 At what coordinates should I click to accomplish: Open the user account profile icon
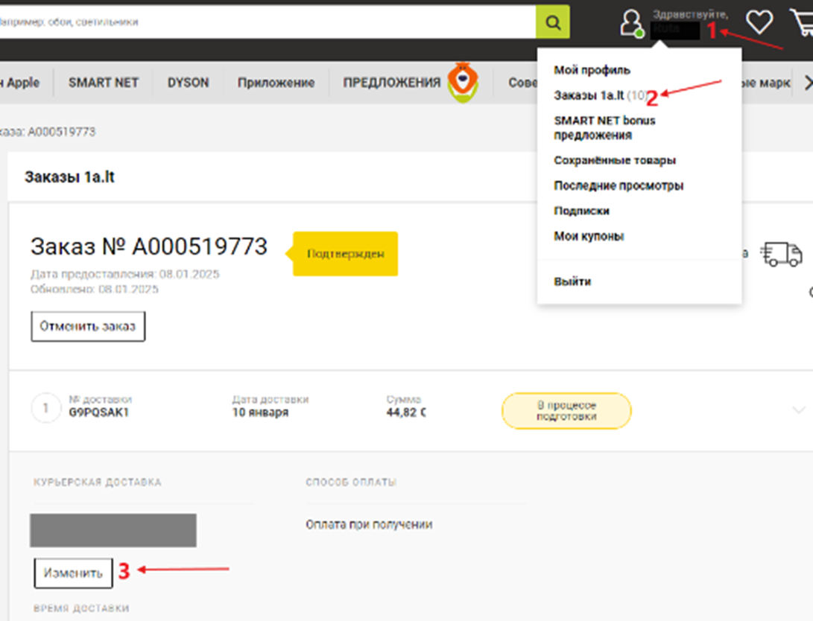631,23
